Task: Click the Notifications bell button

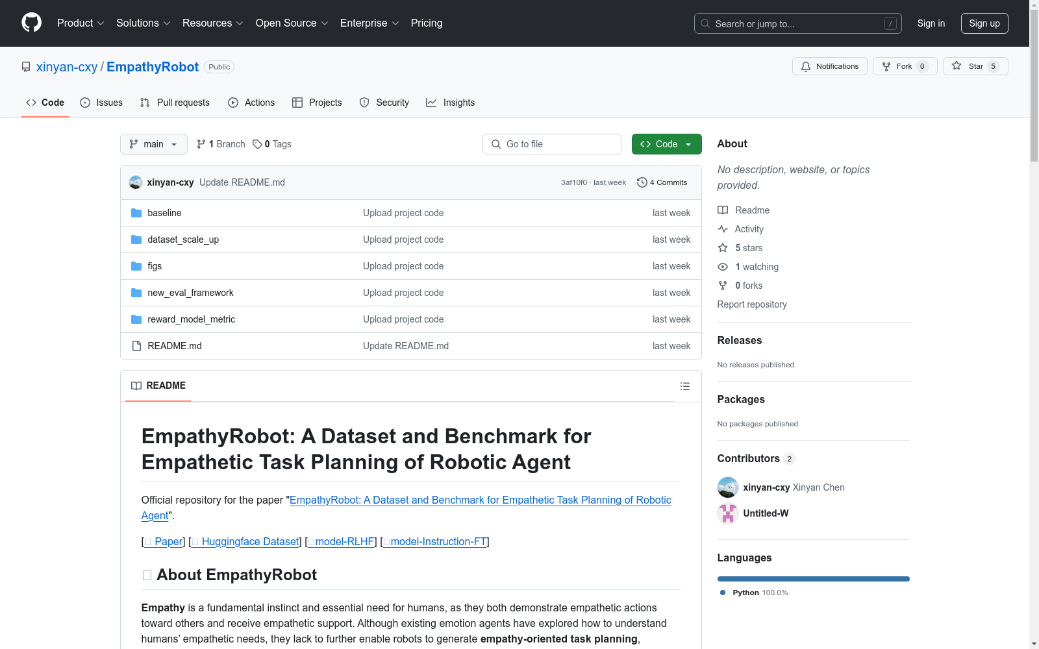Action: point(829,66)
